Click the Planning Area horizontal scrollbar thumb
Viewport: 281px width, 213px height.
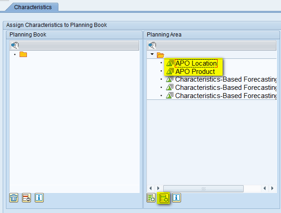coord(203,188)
